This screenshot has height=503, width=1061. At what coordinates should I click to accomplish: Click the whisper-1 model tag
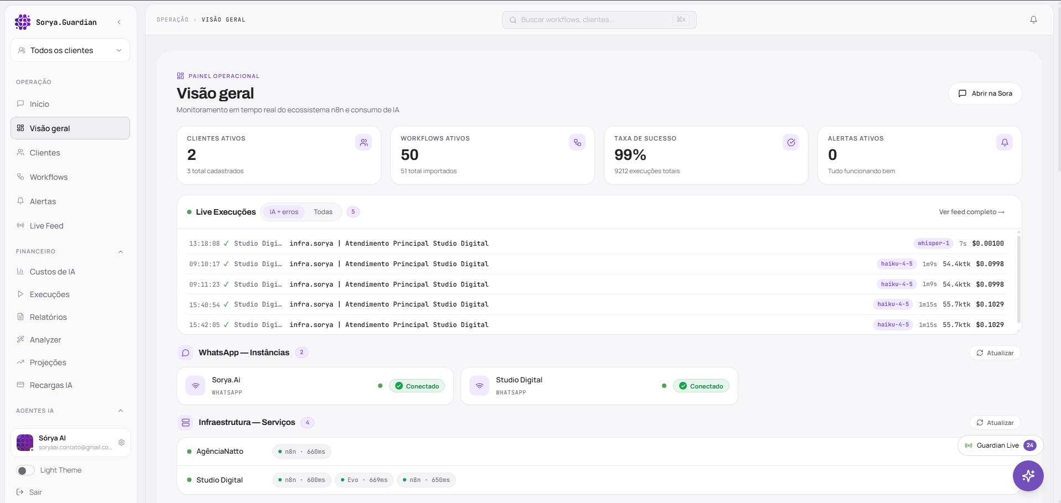[x=933, y=243]
